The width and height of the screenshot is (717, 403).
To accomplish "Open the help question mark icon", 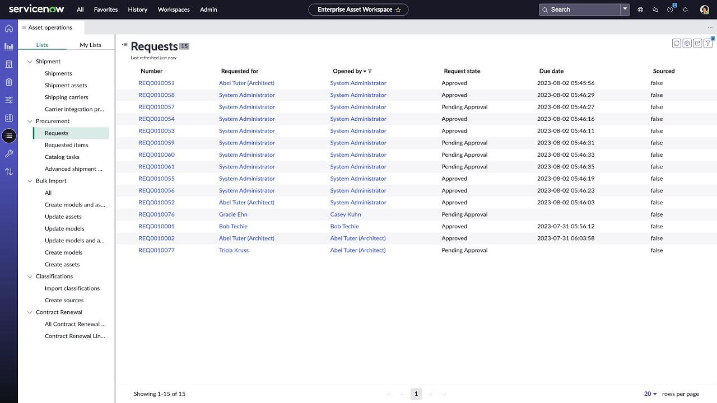I will (671, 10).
